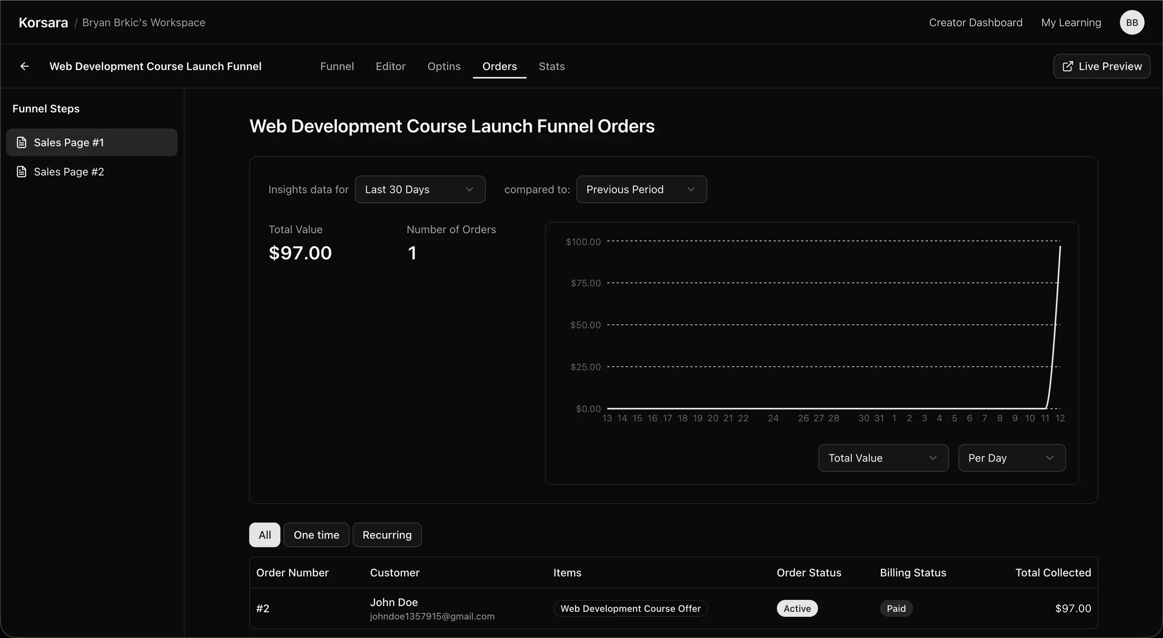Click customer name John Doe
This screenshot has height=638, width=1163.
click(393, 602)
